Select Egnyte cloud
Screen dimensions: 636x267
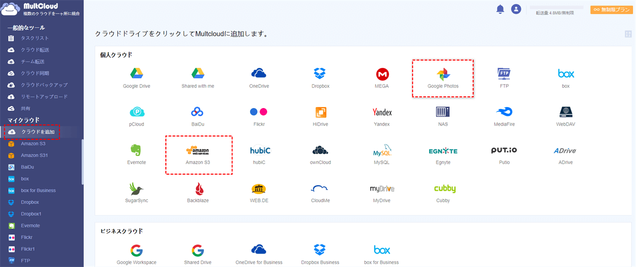click(x=443, y=155)
